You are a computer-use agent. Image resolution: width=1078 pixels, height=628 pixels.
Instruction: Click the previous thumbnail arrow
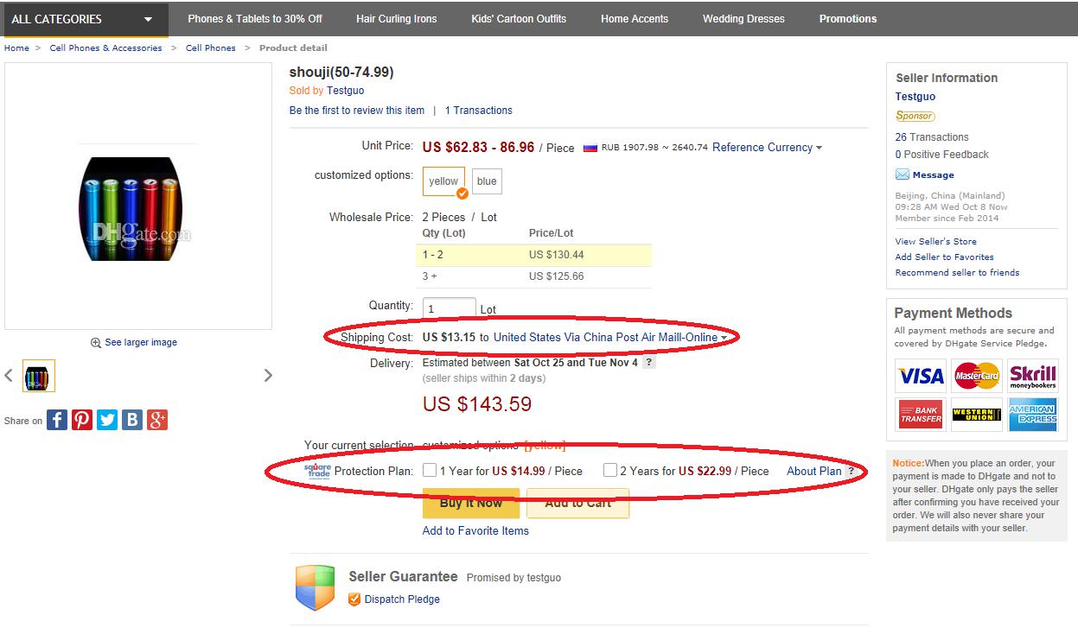(10, 375)
